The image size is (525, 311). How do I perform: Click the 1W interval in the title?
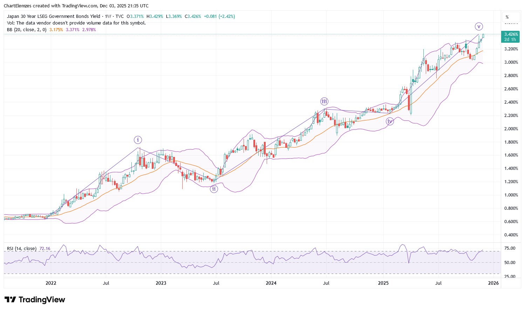click(x=108, y=16)
